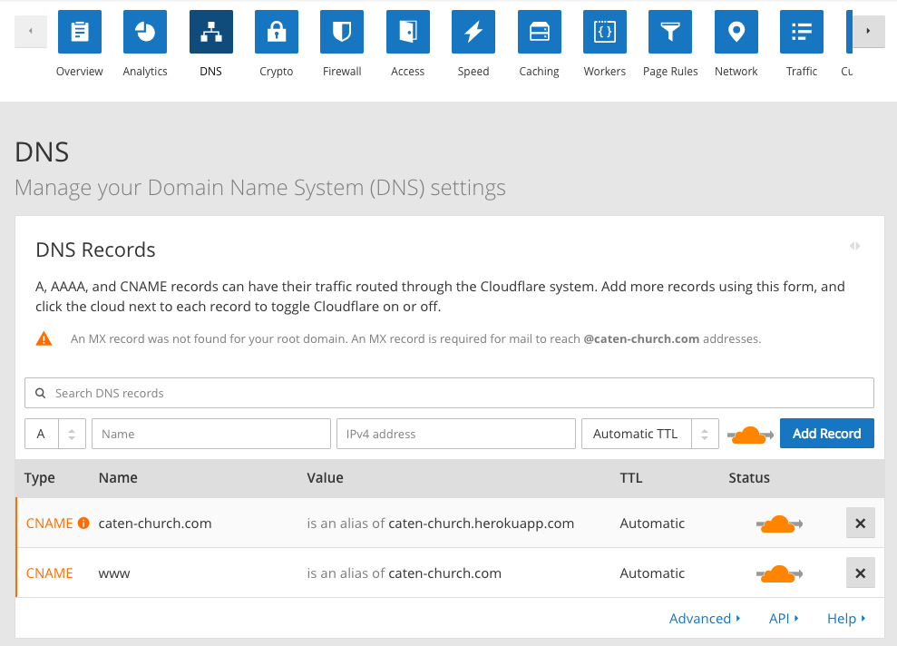The width and height of the screenshot is (897, 646).
Task: Toggle Cloudflare proxy cloud for www record
Action: (778, 573)
